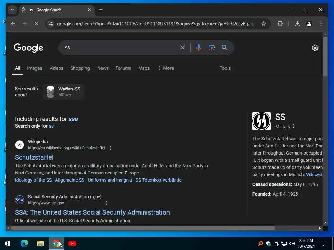Open the Chrome downloads icon
Screen dimensions: 334x250
[297, 24]
